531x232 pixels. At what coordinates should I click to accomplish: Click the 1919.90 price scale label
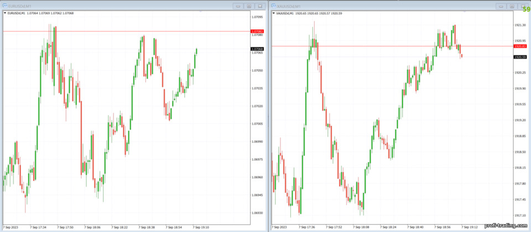click(x=520, y=89)
